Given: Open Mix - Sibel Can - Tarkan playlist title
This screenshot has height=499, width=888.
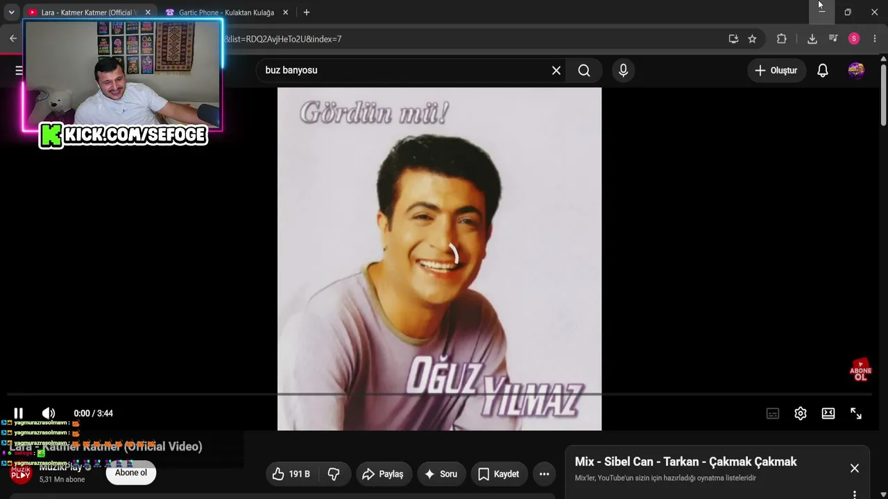Looking at the screenshot, I should (685, 462).
